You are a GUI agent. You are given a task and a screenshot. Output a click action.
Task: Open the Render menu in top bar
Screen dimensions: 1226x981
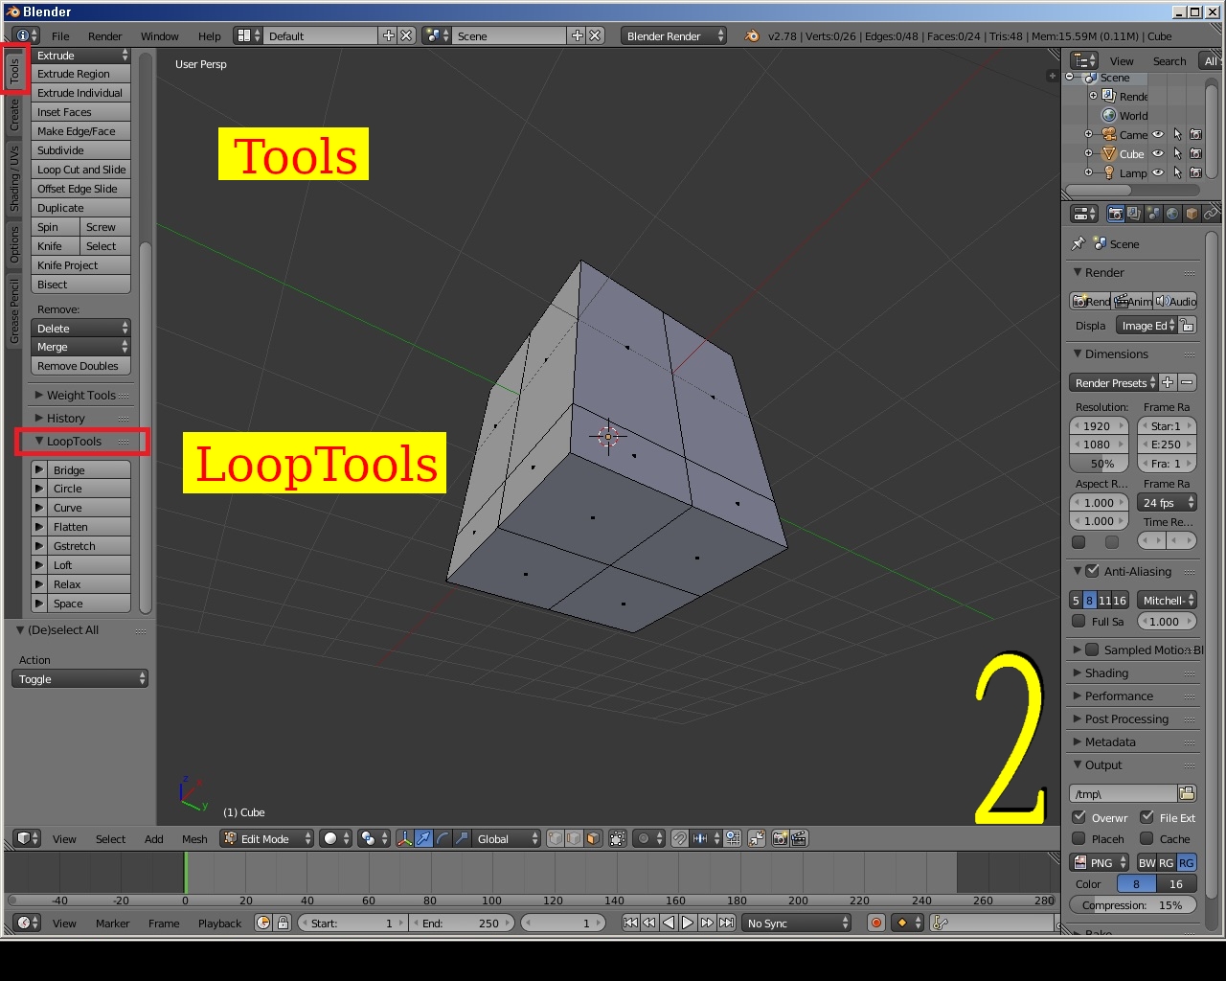[104, 35]
